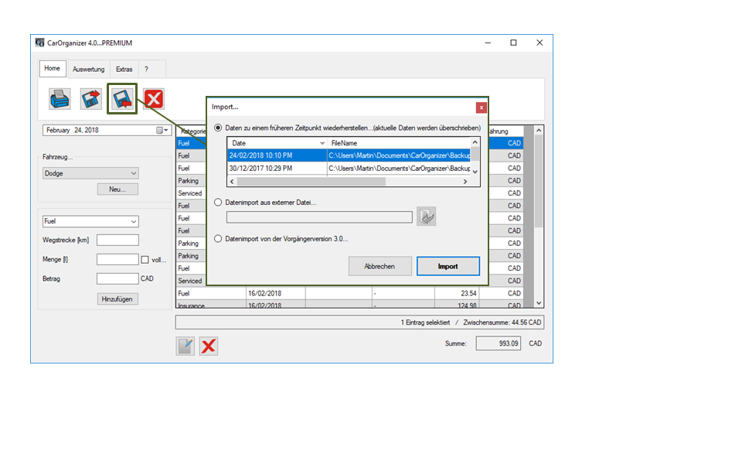Image resolution: width=742 pixels, height=464 pixels.
Task: Select 'Datenimport aus externer Datei' radio option
Action: coord(219,203)
